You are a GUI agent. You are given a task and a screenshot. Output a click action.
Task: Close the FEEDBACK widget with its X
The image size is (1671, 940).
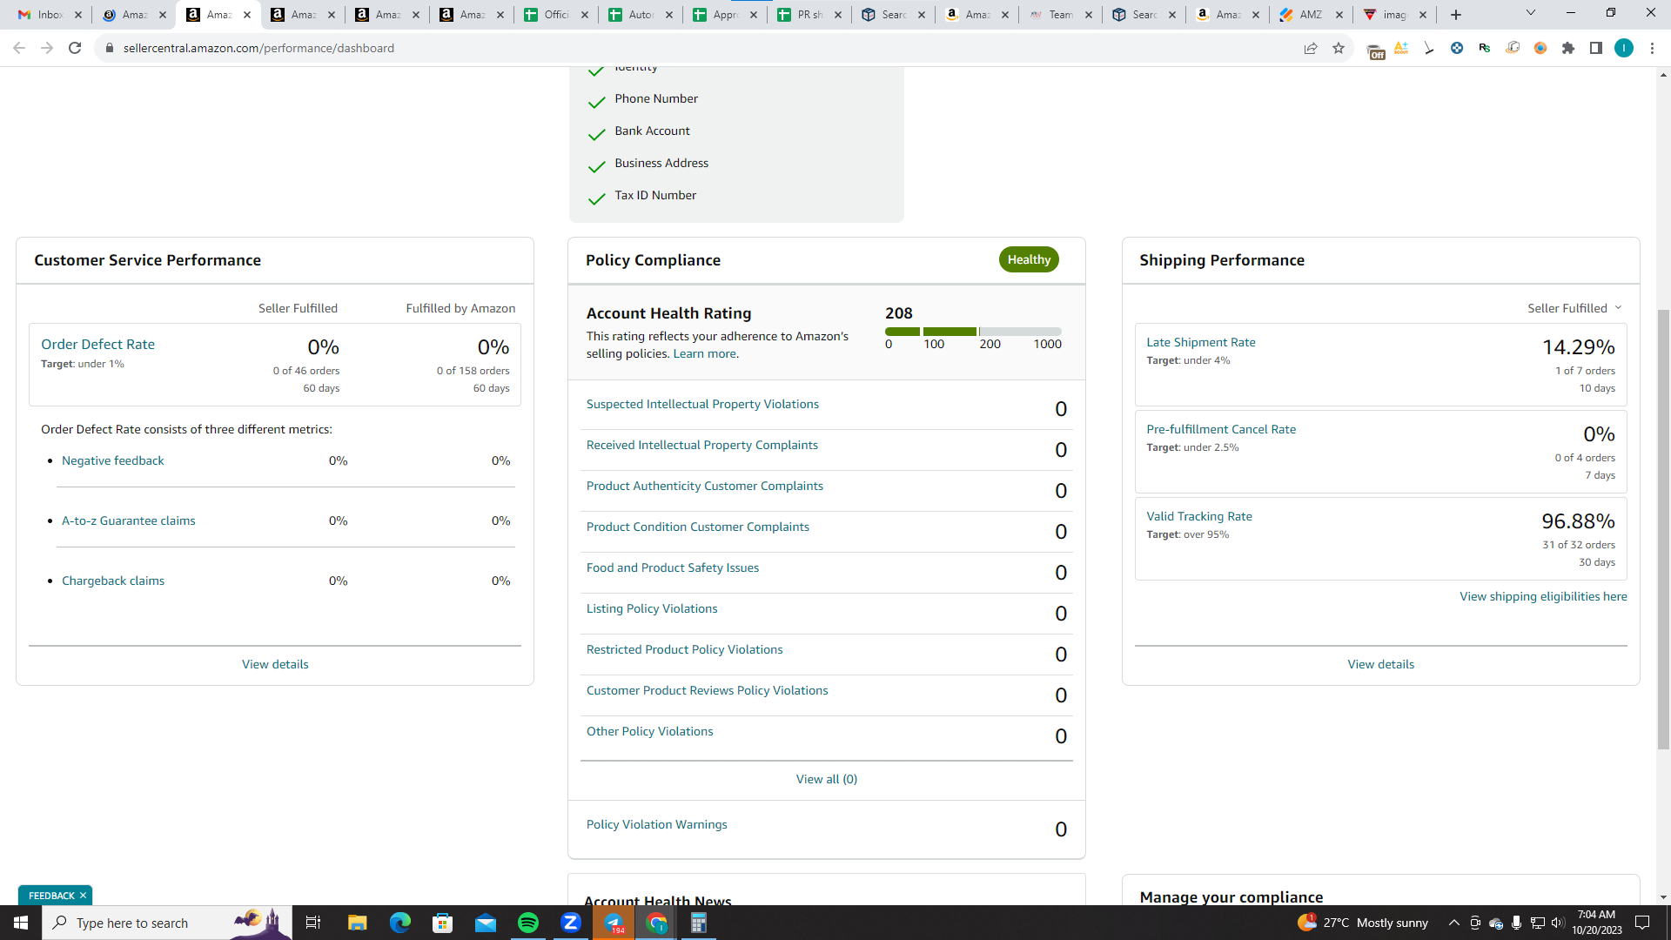tap(84, 896)
